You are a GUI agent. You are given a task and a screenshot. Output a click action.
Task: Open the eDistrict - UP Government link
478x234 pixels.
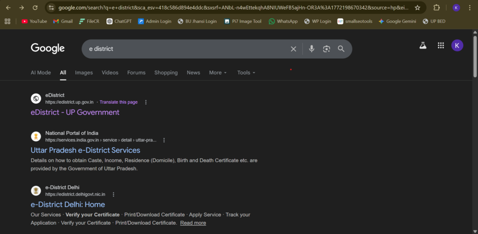(x=75, y=112)
